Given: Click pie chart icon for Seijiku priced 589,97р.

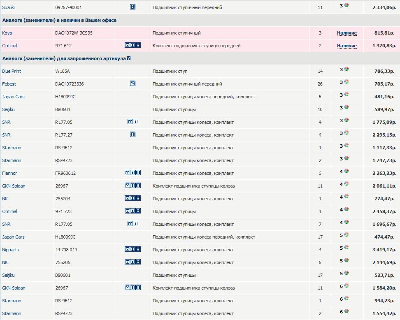Looking at the screenshot, I should (347, 107).
